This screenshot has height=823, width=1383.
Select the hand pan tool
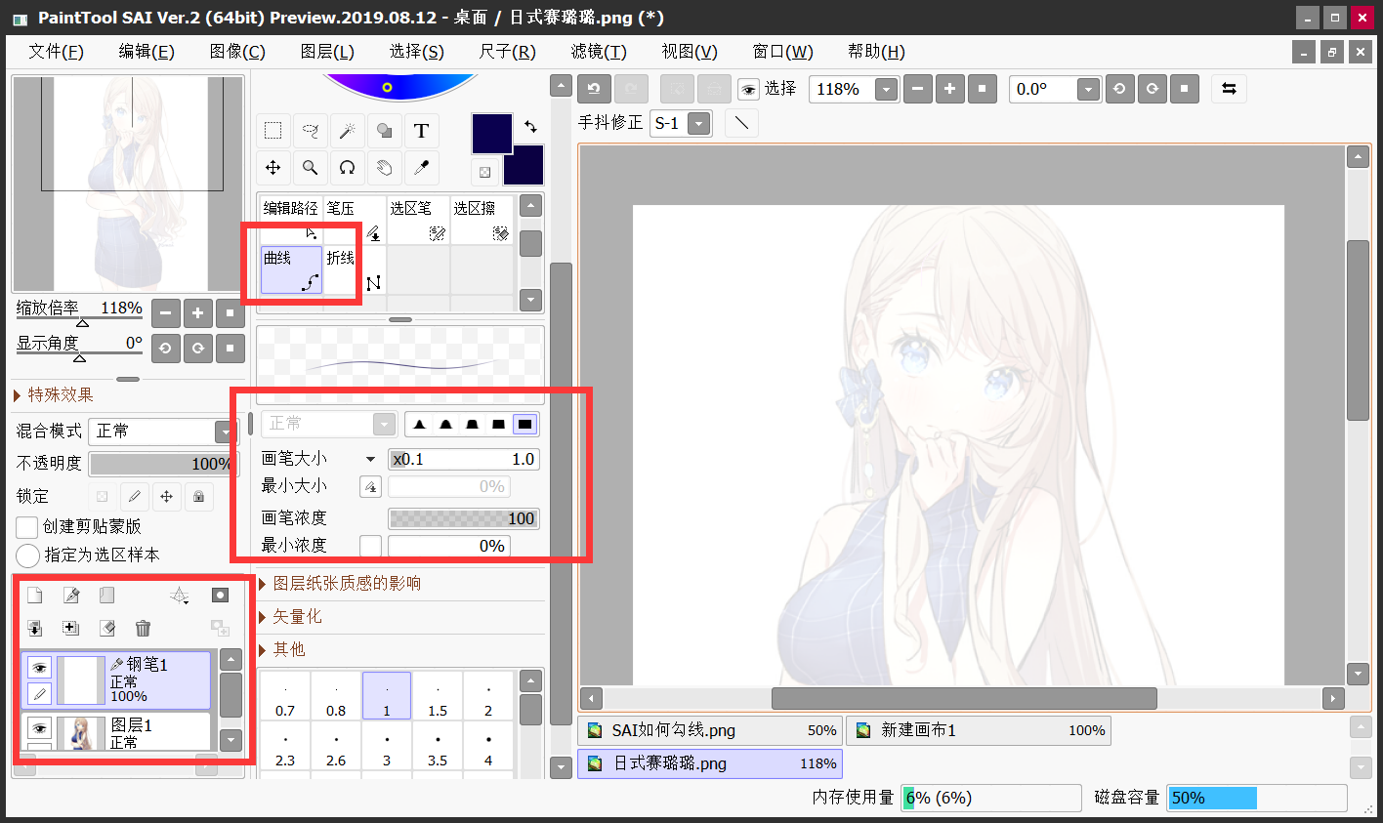tap(384, 168)
